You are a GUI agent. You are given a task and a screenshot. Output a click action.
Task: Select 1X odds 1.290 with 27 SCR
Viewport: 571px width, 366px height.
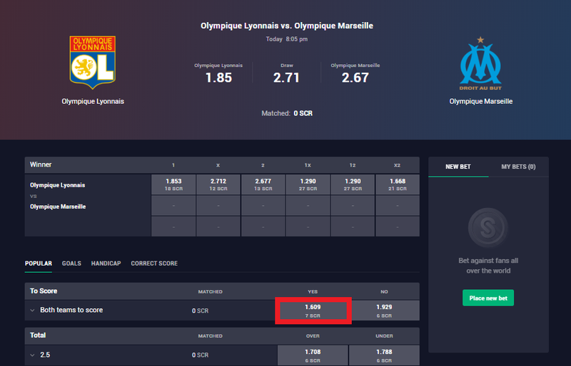(x=308, y=184)
